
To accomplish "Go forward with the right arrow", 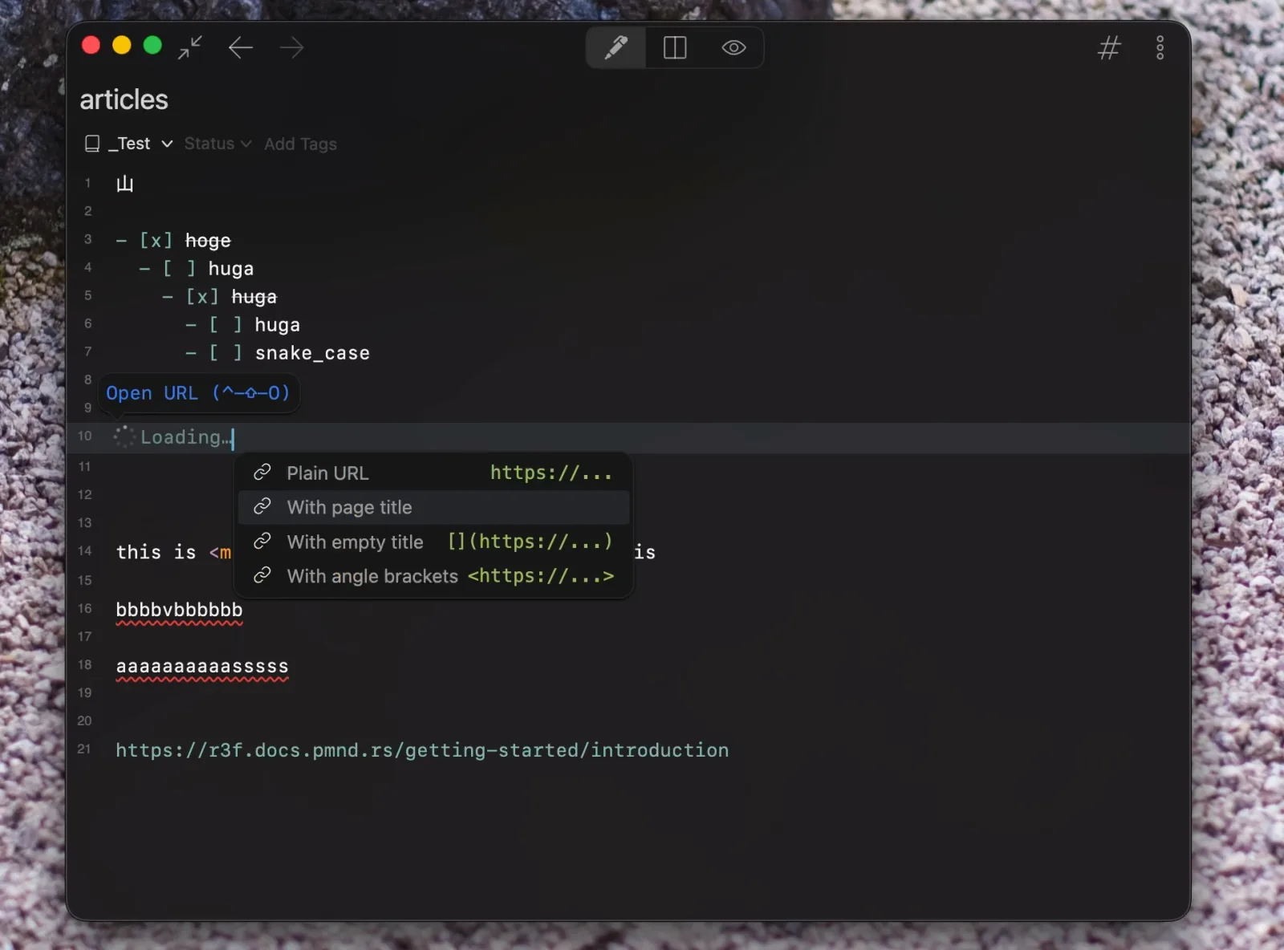I will pos(291,48).
